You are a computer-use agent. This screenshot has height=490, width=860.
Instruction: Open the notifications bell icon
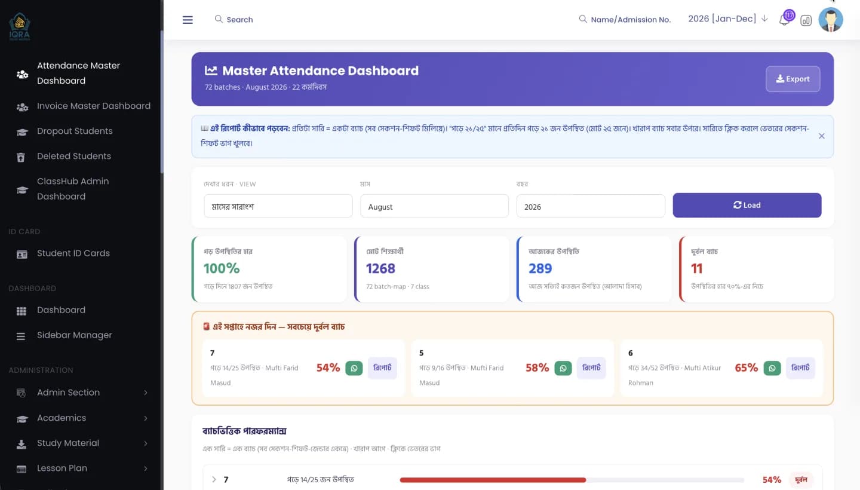(x=784, y=20)
